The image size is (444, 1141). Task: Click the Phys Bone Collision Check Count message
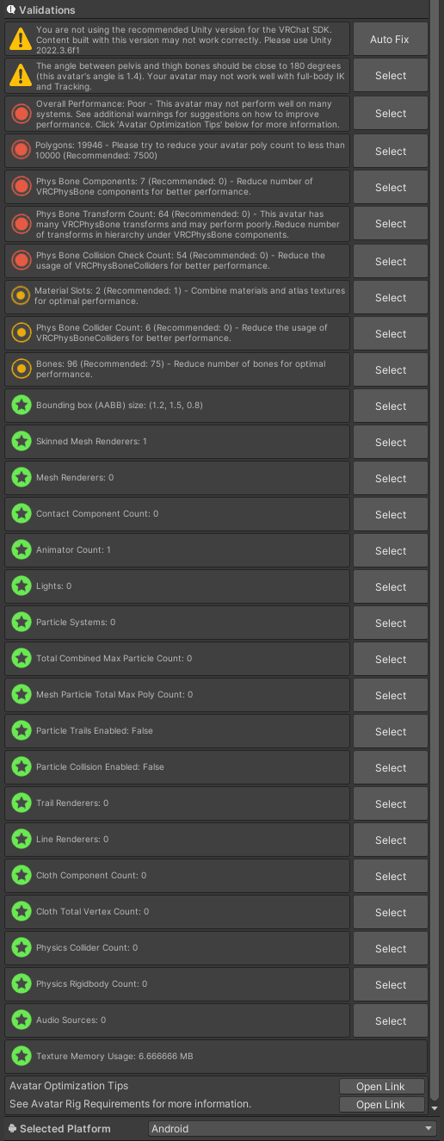coord(181,260)
